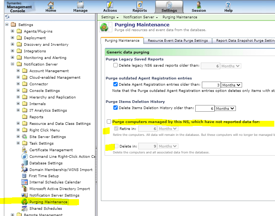Click the Agent Registration entries number field

(x=211, y=85)
